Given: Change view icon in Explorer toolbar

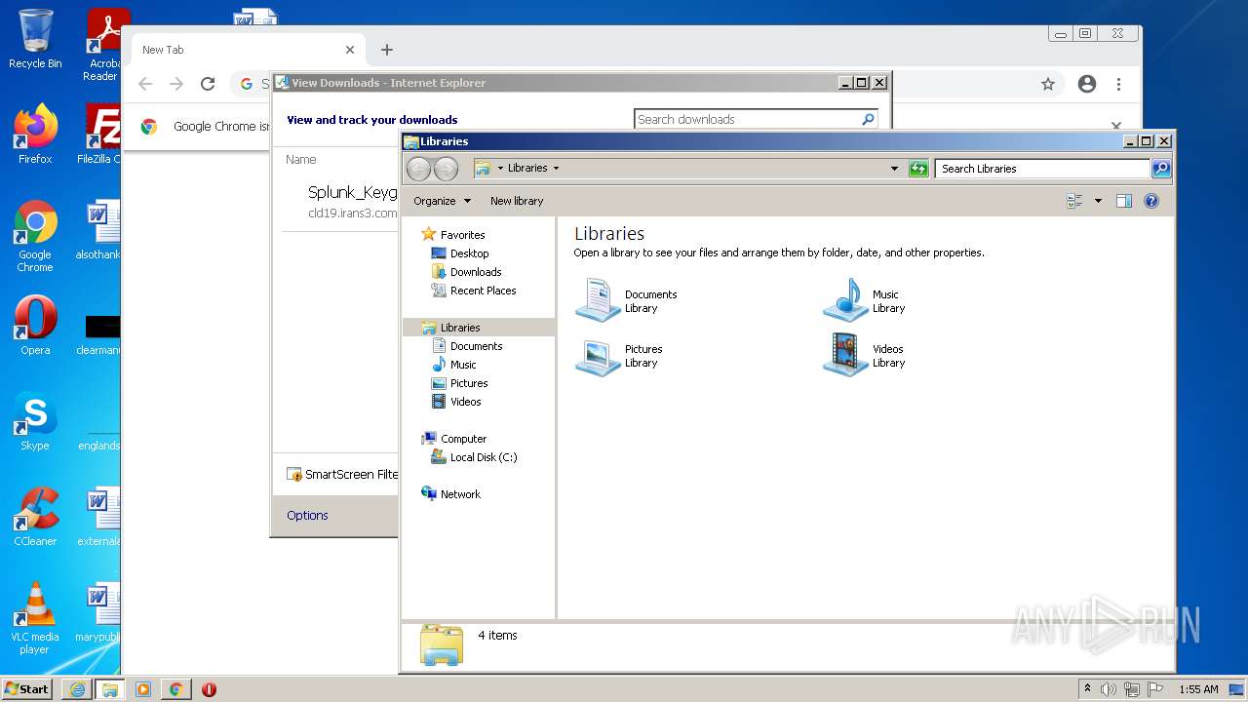Looking at the screenshot, I should (1074, 201).
